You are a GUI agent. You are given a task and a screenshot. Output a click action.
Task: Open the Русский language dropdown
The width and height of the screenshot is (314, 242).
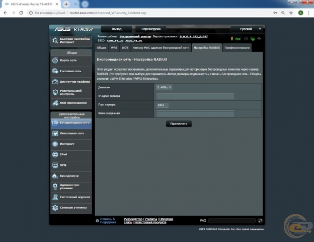(x=248, y=29)
